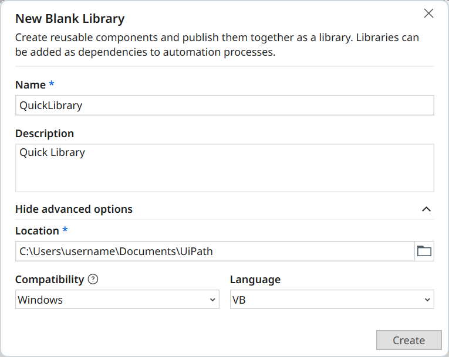Click the Compatibility dropdown arrow

tap(212, 300)
